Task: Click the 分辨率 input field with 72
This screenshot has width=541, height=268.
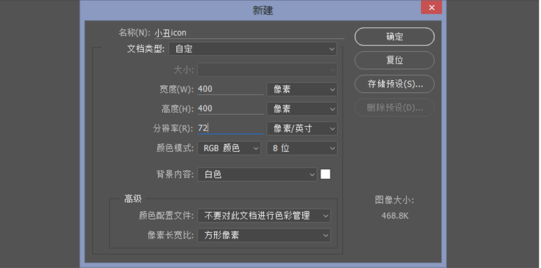Action: click(x=230, y=128)
